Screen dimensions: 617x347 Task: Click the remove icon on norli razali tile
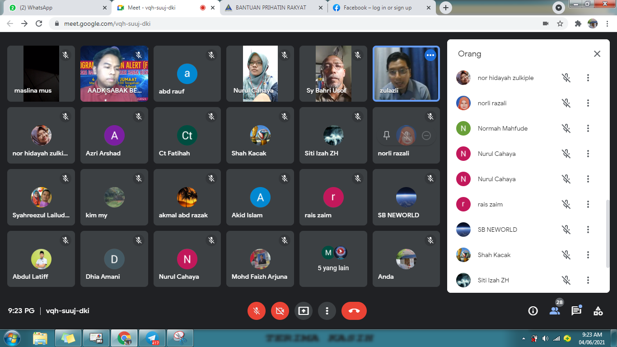426,136
